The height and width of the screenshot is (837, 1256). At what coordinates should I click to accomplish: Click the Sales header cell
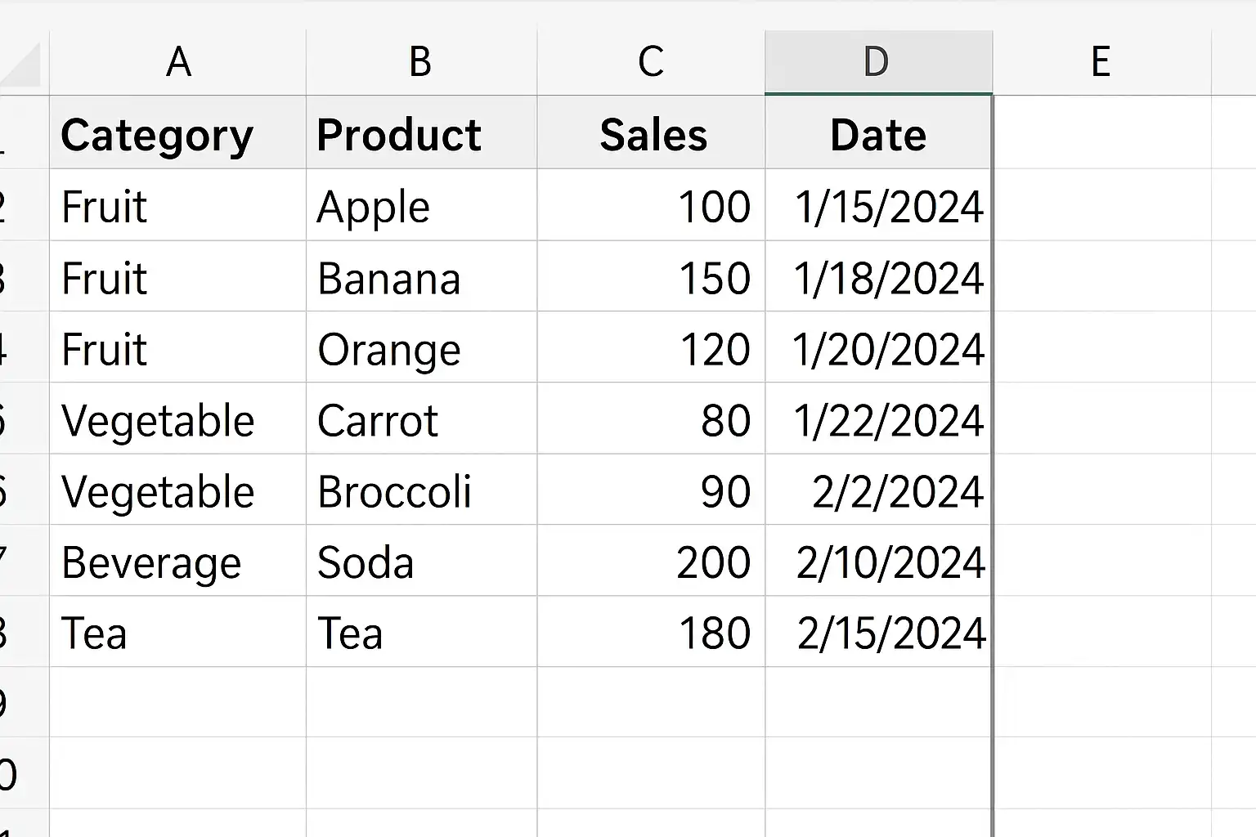pos(651,133)
